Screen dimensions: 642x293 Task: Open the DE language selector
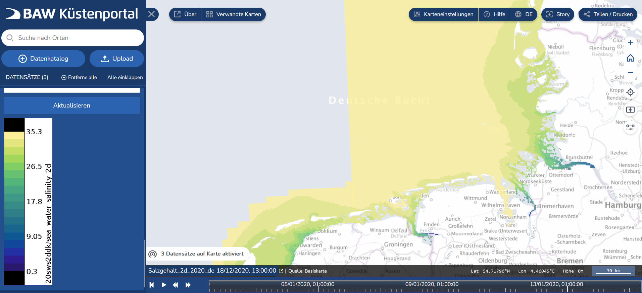click(x=524, y=14)
